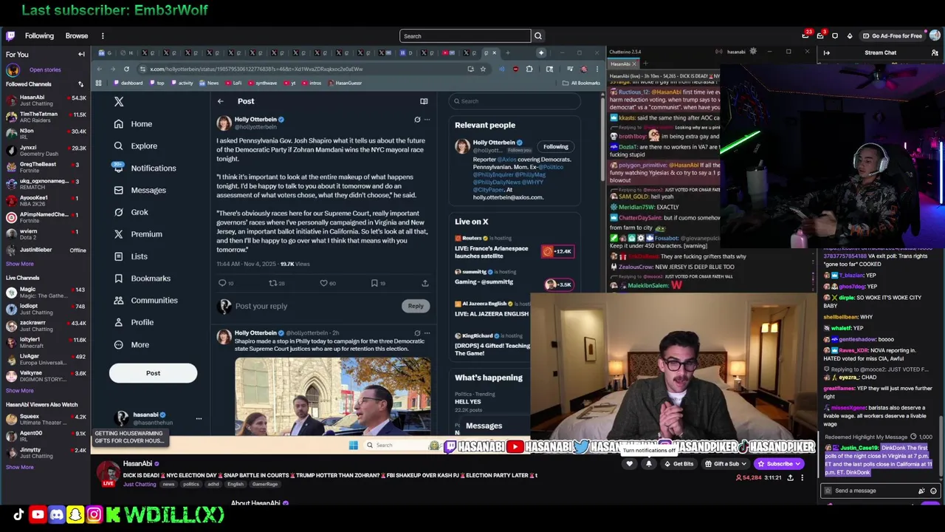This screenshot has width=945, height=532.
Task: Click the Subscribe button
Action: click(779, 464)
